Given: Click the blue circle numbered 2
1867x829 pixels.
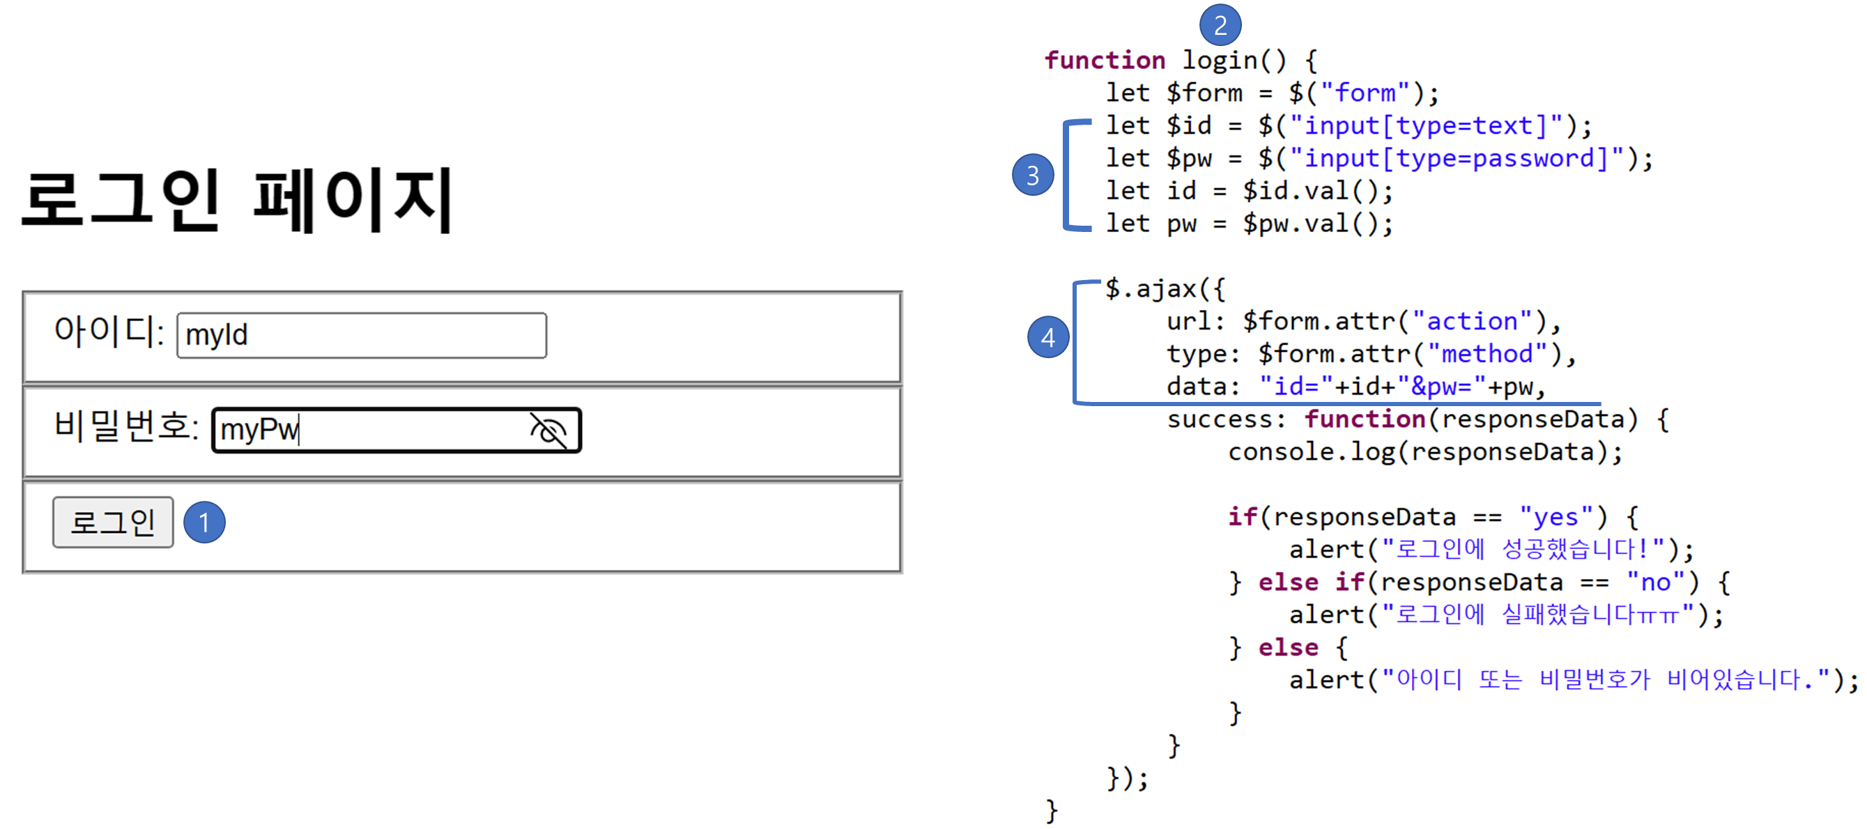Looking at the screenshot, I should pyautogui.click(x=1220, y=24).
